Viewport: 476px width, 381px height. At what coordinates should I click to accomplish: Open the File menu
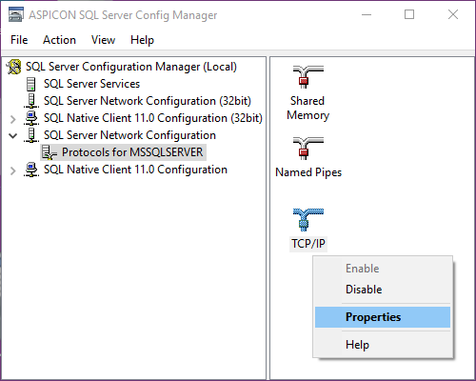[x=19, y=40]
